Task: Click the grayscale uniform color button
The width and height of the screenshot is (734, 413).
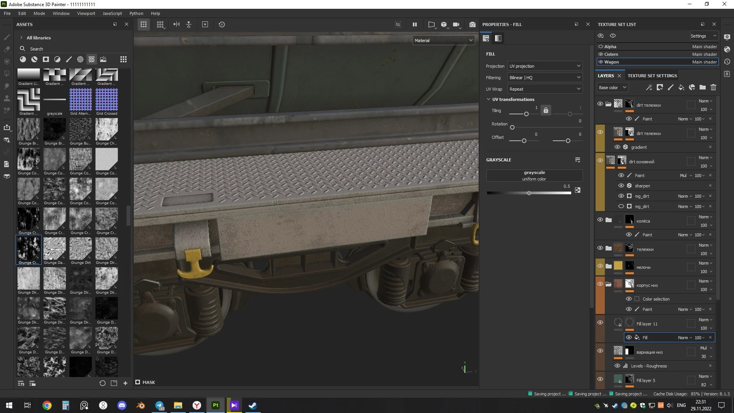Action: tap(534, 176)
